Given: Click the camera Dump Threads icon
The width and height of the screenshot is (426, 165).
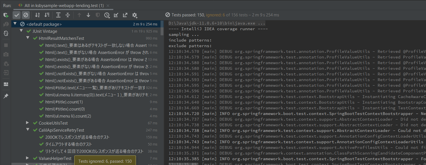Looking at the screenshot, I should click(x=6, y=55).
